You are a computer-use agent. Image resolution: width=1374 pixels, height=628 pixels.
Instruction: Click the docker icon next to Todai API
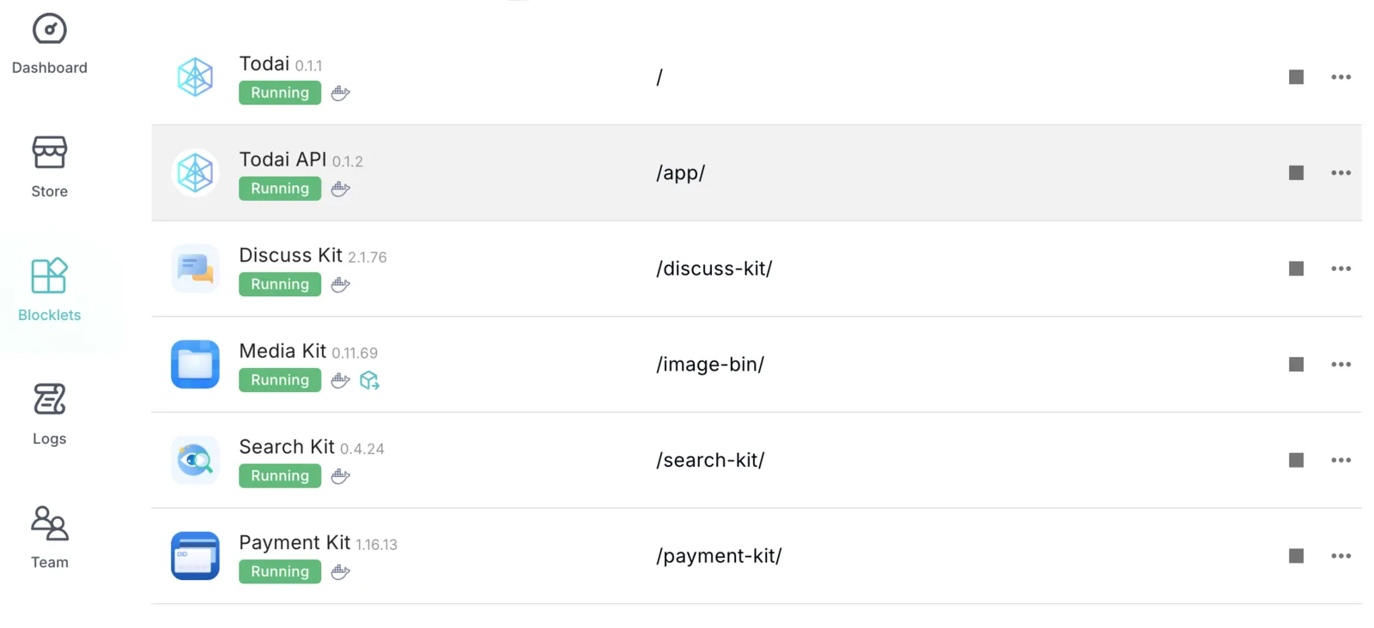click(x=340, y=189)
